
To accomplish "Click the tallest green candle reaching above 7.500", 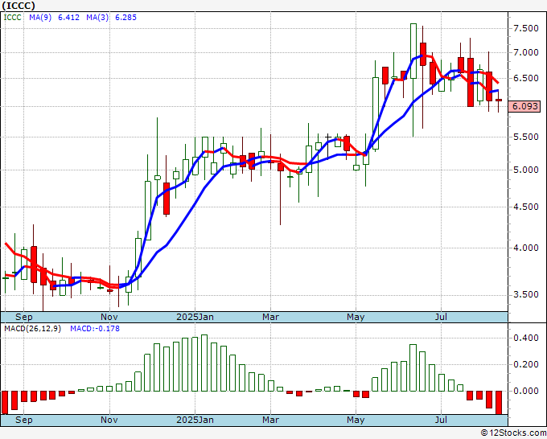I will coord(413,51).
